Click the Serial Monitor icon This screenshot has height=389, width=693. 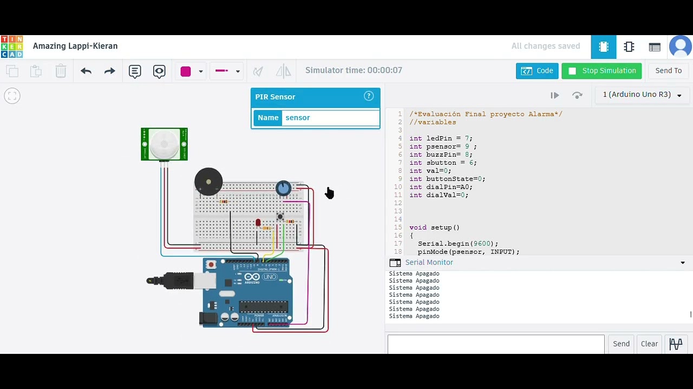coord(395,263)
